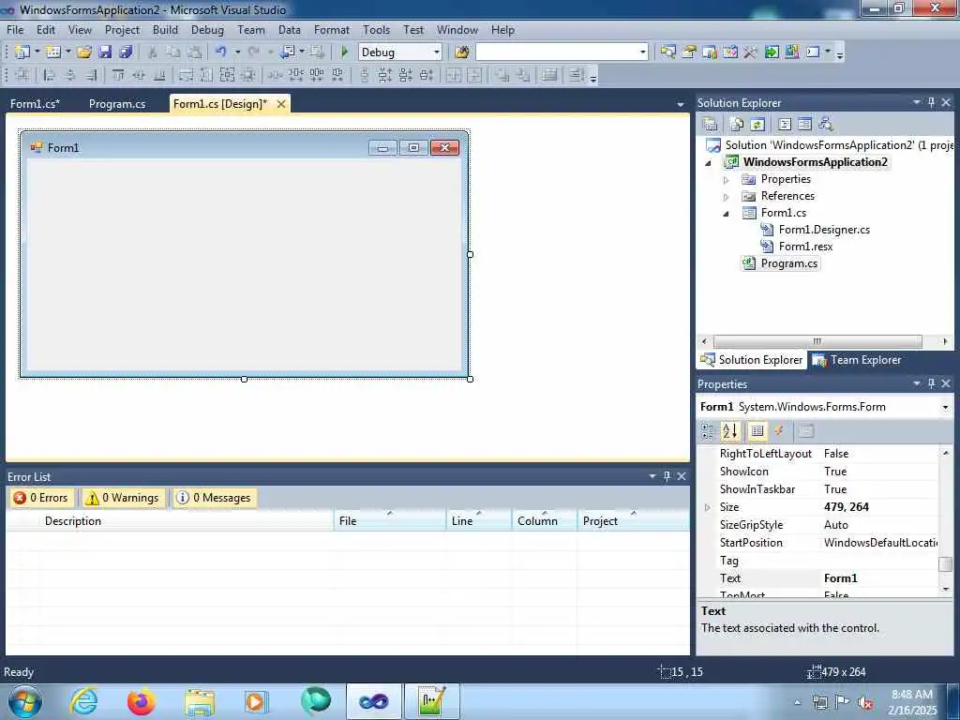The height and width of the screenshot is (720, 960).
Task: Click the Text property value Form1
Action: [879, 578]
